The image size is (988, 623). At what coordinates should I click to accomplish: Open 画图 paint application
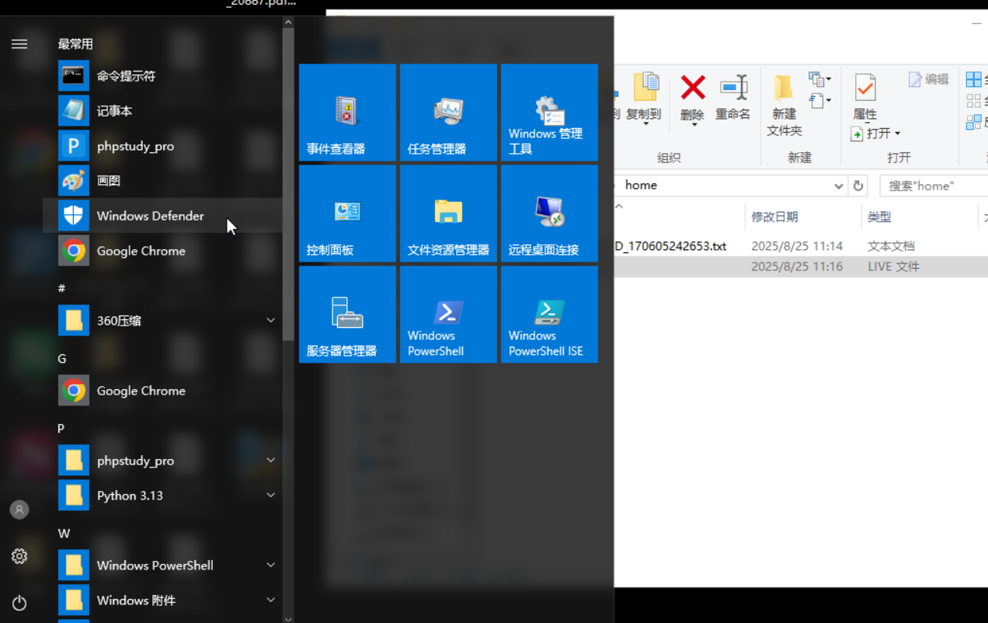tap(163, 181)
